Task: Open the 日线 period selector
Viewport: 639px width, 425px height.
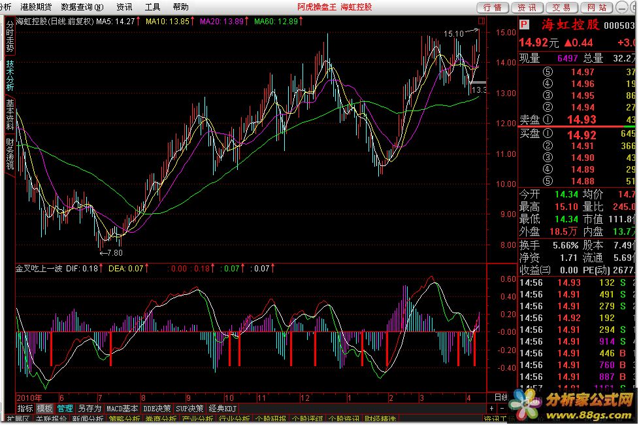Action: (x=500, y=398)
